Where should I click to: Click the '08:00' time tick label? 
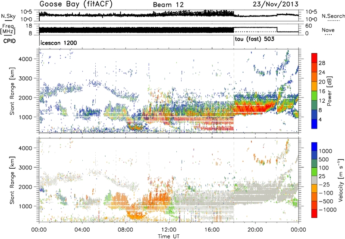[x=125, y=230]
